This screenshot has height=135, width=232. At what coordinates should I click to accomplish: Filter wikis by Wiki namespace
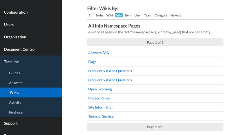click(x=110, y=15)
